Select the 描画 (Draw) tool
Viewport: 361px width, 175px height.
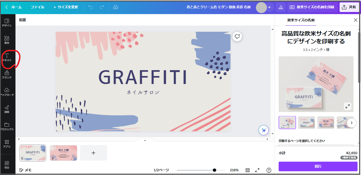7,109
